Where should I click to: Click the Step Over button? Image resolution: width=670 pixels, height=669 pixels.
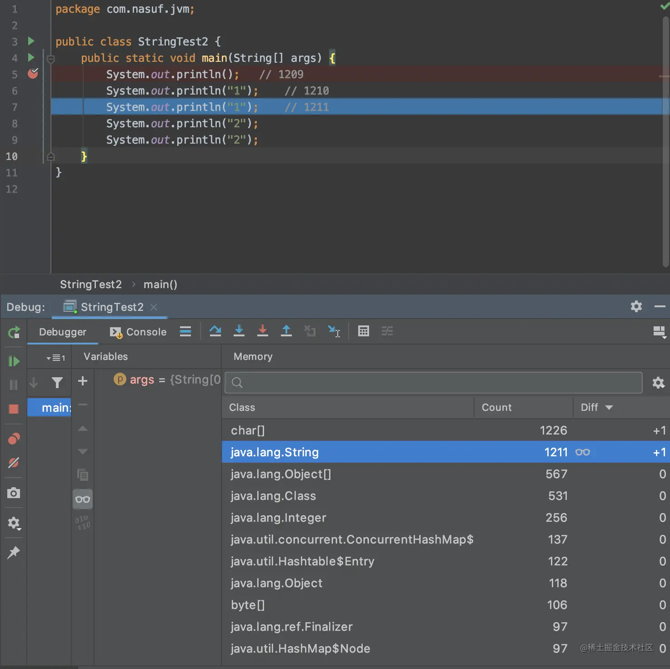pos(215,331)
